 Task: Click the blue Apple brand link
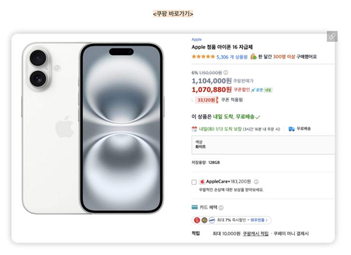click(196, 40)
